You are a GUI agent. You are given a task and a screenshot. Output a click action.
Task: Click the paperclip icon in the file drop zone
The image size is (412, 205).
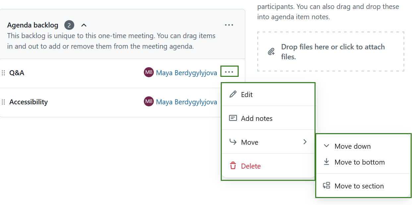pyautogui.click(x=271, y=51)
